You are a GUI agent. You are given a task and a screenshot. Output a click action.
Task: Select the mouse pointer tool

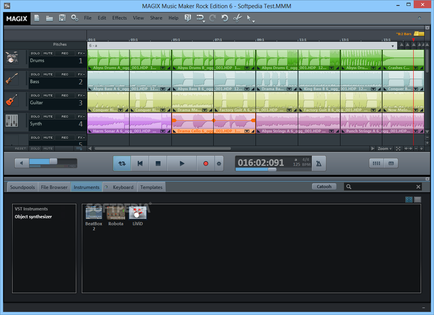(x=249, y=18)
